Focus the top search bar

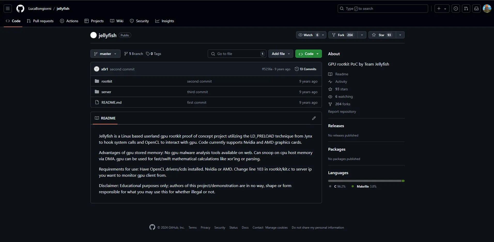383,9
